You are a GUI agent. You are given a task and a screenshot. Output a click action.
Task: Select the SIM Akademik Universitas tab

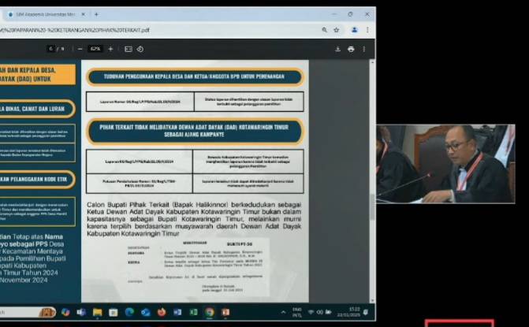pos(46,14)
